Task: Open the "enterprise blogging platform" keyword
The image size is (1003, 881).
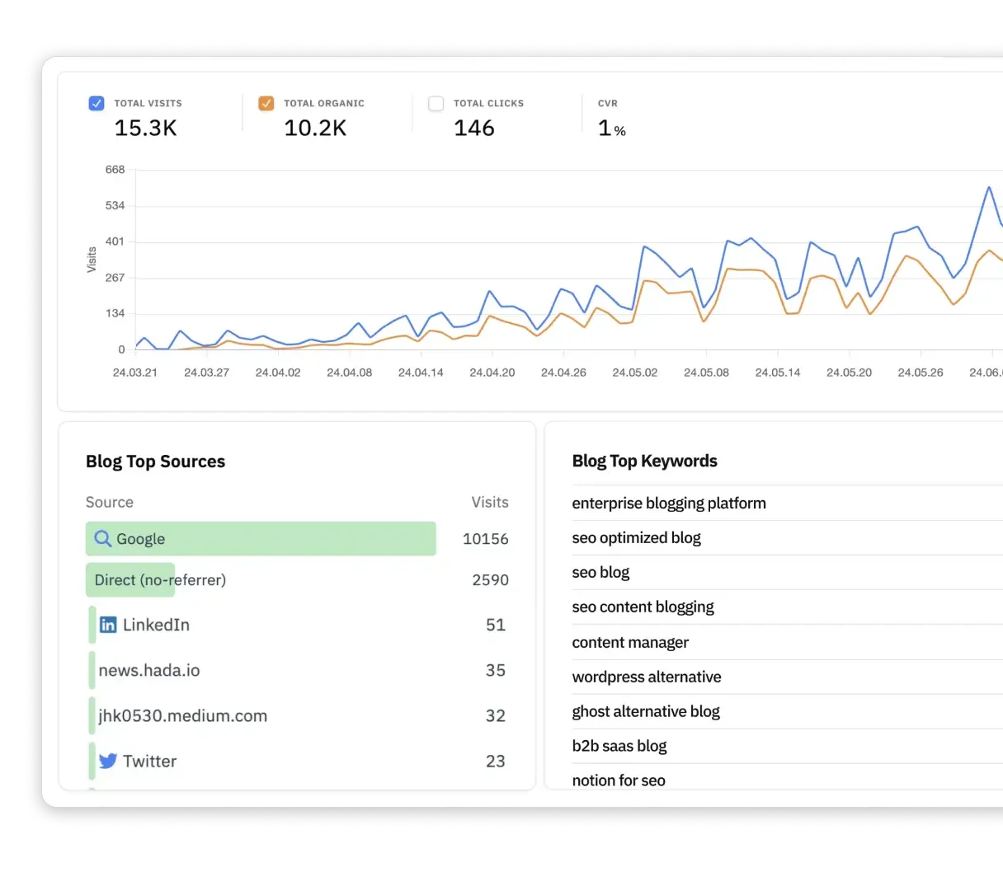Action: pos(669,503)
